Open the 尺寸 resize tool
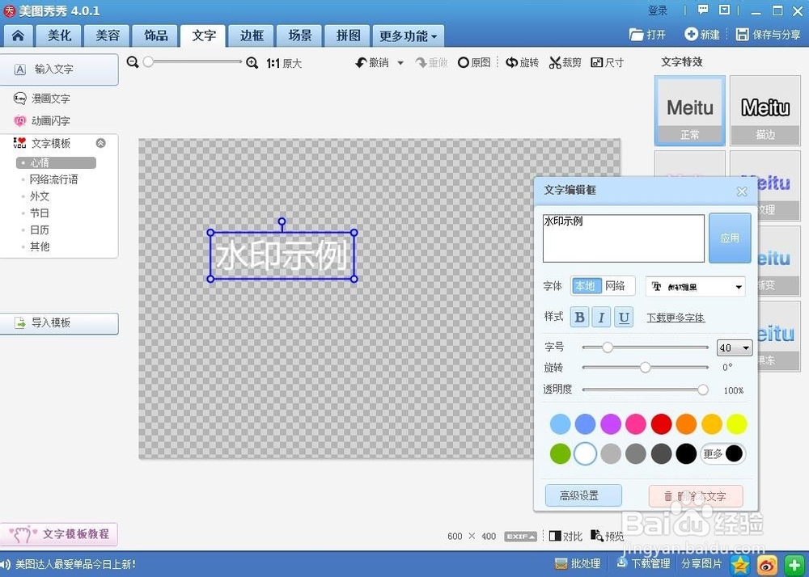 pyautogui.click(x=608, y=63)
